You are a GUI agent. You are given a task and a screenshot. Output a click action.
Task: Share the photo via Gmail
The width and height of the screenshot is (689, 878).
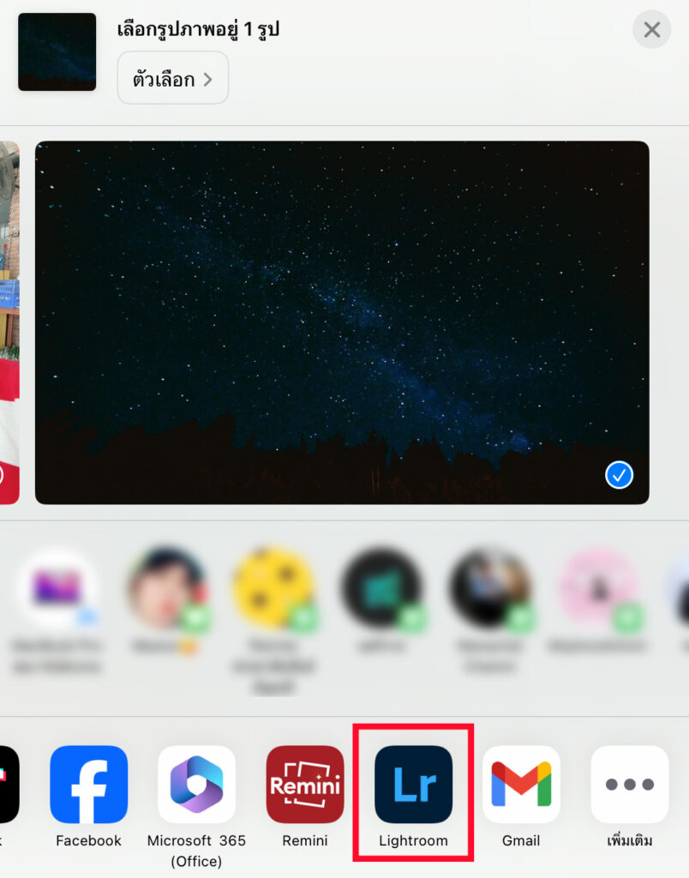(521, 785)
